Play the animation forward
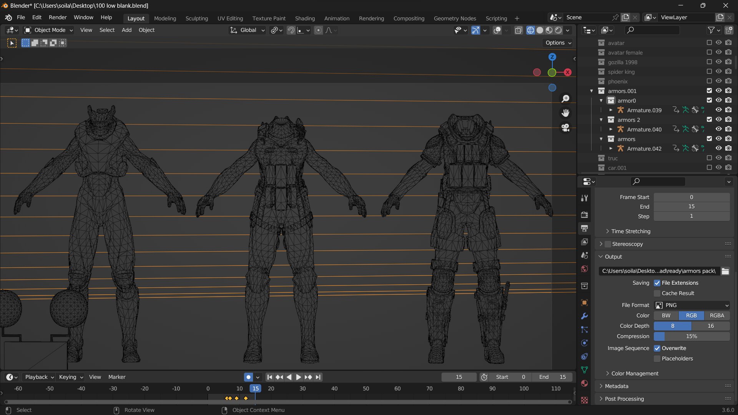Image resolution: width=738 pixels, height=415 pixels. point(298,377)
